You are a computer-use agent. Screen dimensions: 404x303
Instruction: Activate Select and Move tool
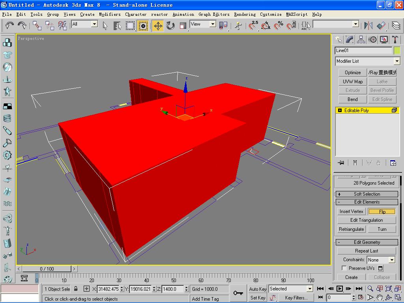158,26
